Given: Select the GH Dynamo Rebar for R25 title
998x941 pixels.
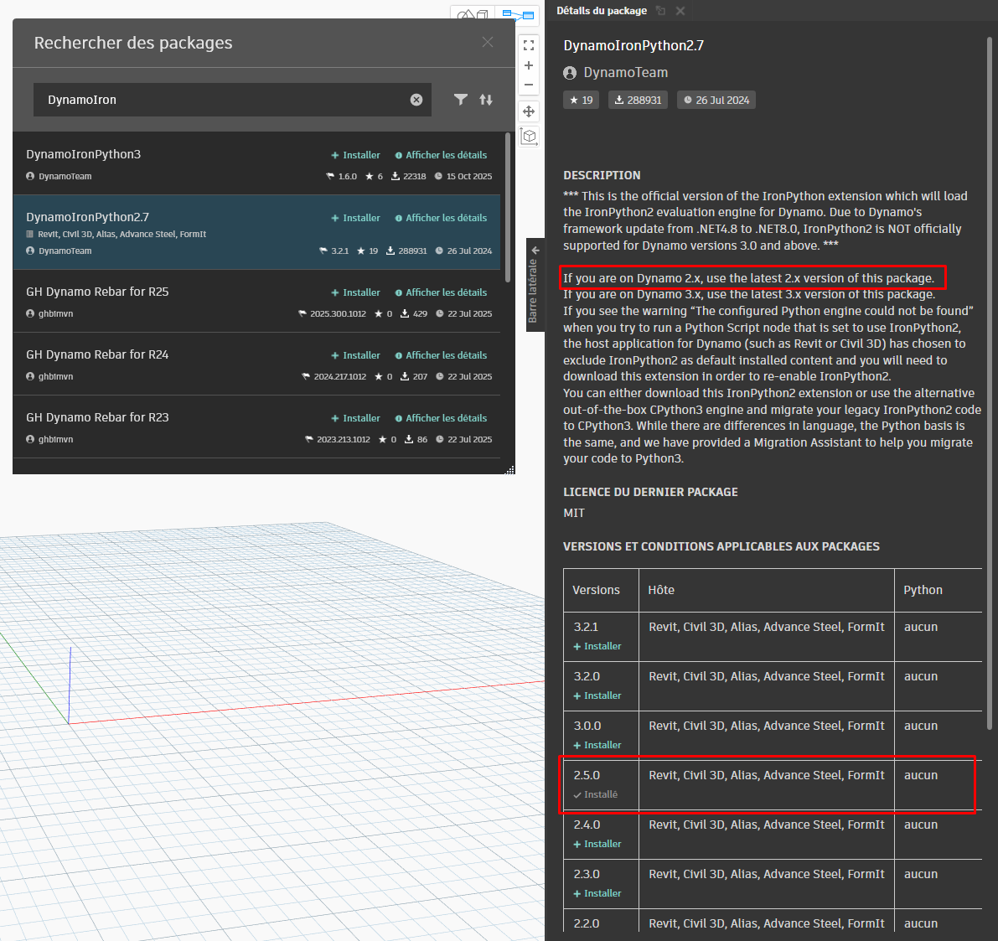Looking at the screenshot, I should [x=97, y=292].
